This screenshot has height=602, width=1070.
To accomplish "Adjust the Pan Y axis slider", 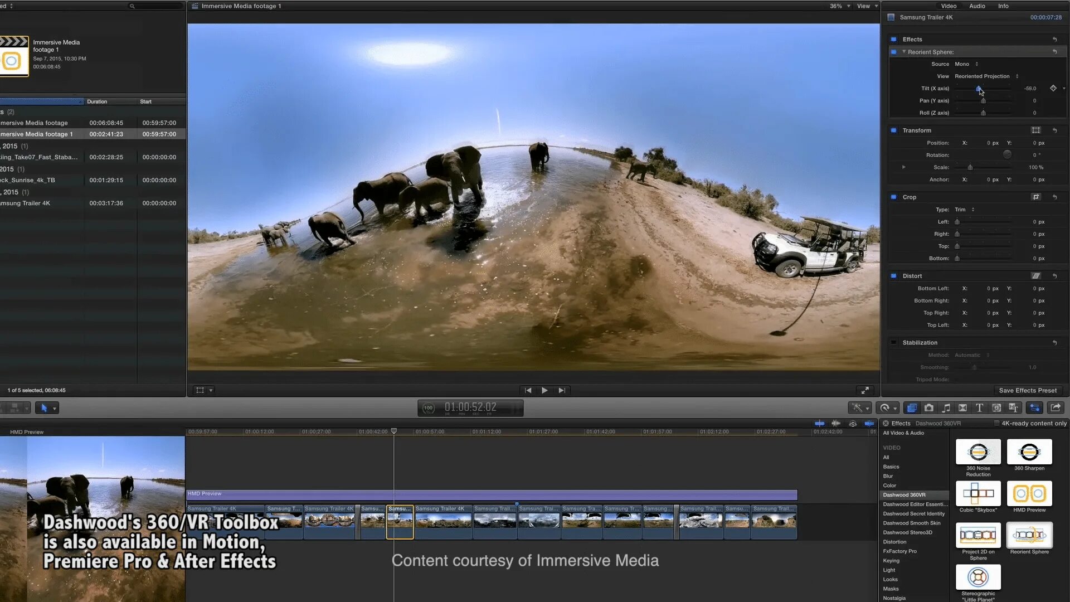I will 983,101.
